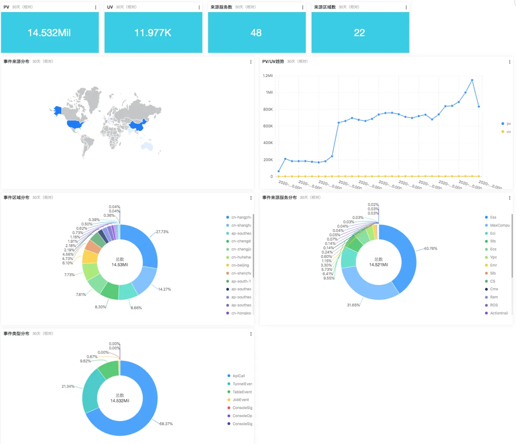Image resolution: width=516 pixels, height=444 pixels.
Task: Toggle the uv series in trend legend
Action: [506, 132]
